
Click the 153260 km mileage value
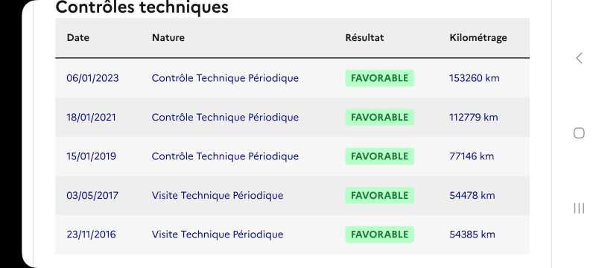pyautogui.click(x=475, y=78)
